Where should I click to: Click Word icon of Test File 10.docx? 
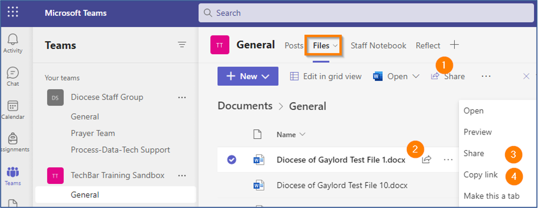(x=258, y=185)
